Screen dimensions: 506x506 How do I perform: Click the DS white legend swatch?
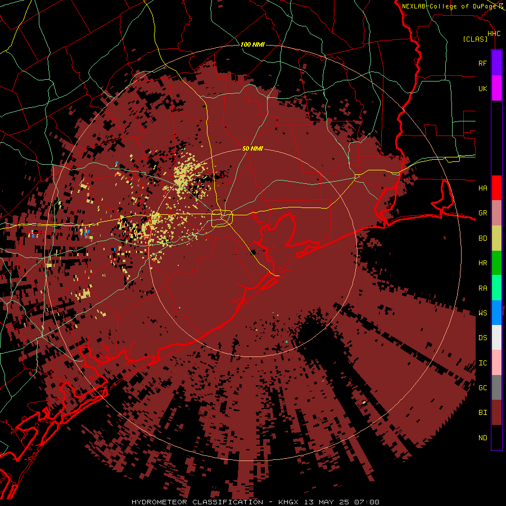pos(496,337)
